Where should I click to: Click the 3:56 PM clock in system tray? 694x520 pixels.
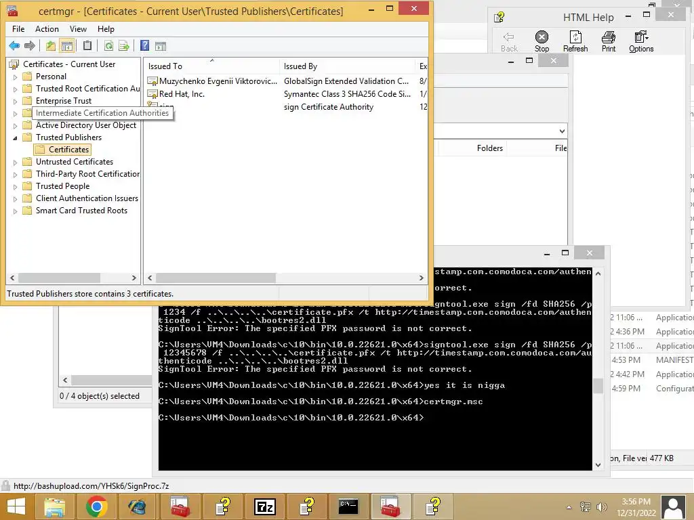[x=636, y=502]
